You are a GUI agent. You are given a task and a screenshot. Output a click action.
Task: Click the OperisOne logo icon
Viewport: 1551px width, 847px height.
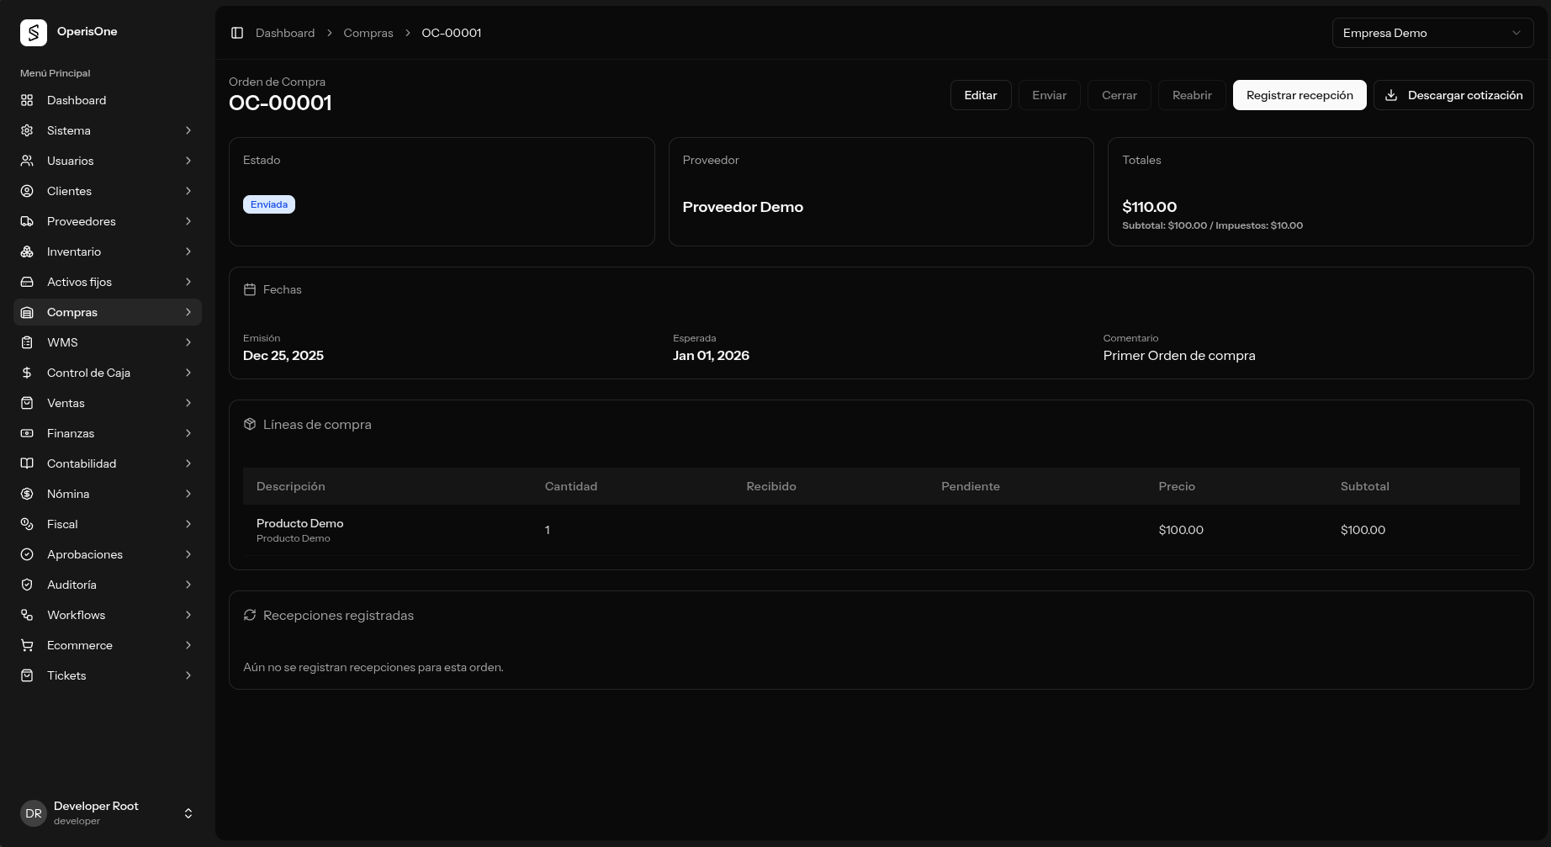tap(34, 33)
